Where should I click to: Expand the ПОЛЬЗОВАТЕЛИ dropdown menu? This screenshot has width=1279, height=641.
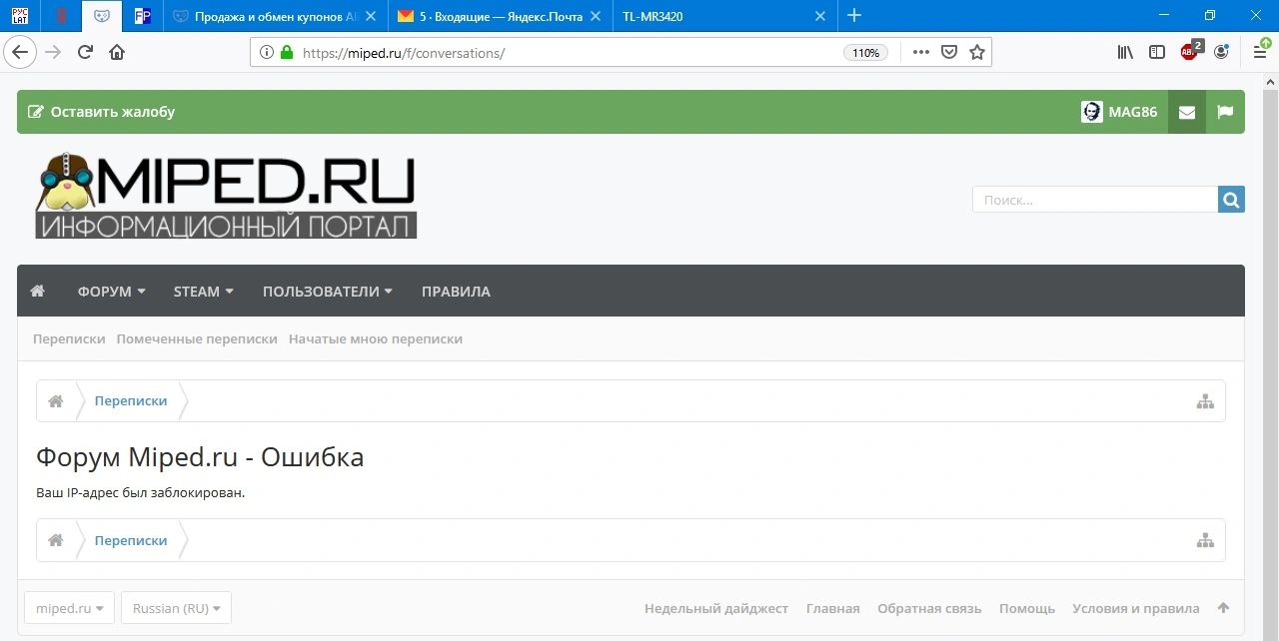(x=328, y=292)
